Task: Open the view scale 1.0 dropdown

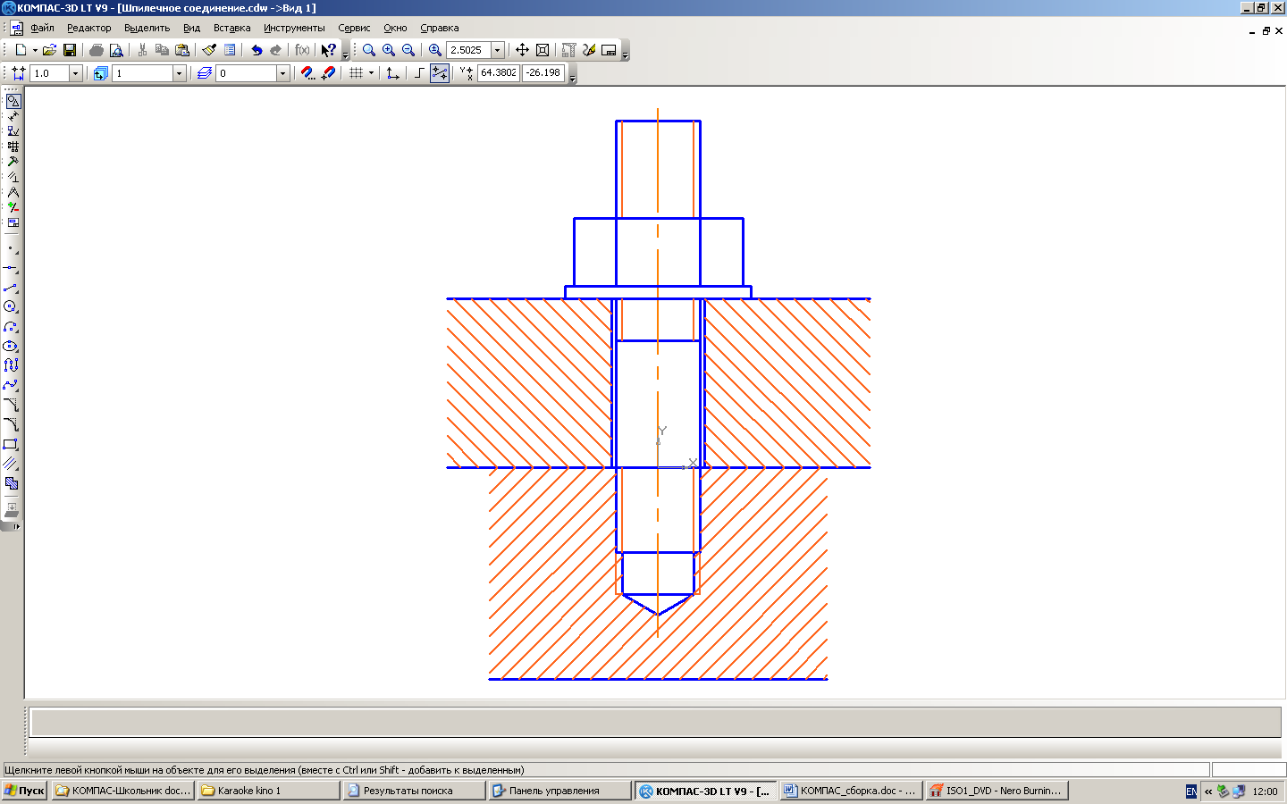Action: 75,73
